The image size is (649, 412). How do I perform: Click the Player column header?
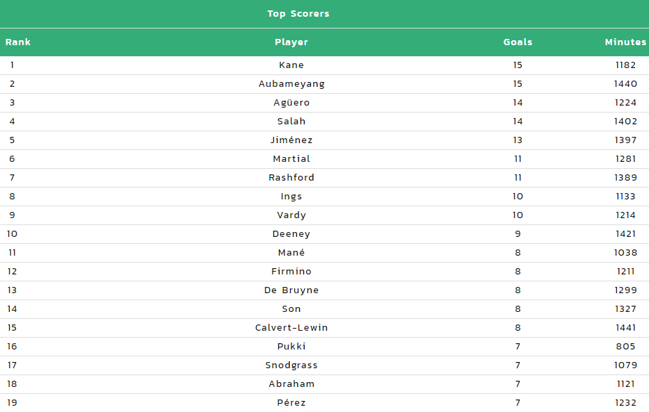click(x=291, y=42)
